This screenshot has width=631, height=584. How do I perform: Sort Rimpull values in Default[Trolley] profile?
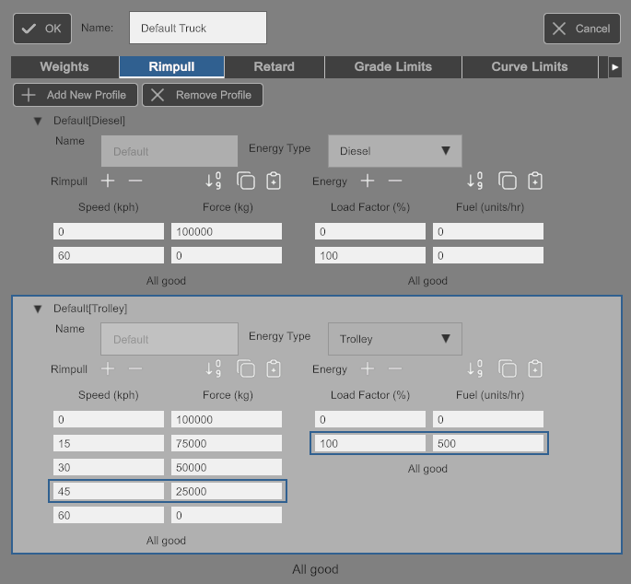click(214, 368)
